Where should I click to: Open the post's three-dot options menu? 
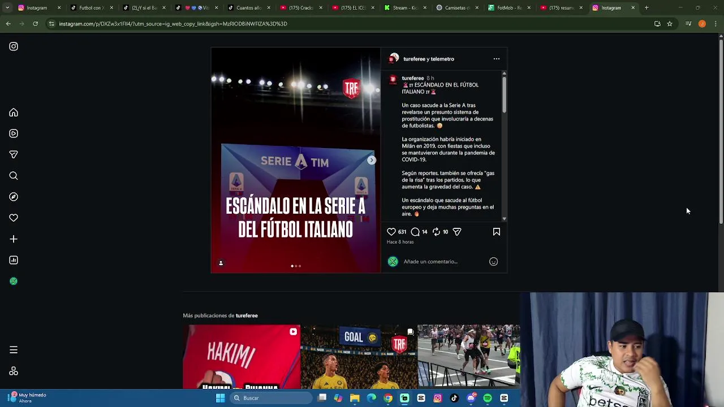pyautogui.click(x=497, y=59)
